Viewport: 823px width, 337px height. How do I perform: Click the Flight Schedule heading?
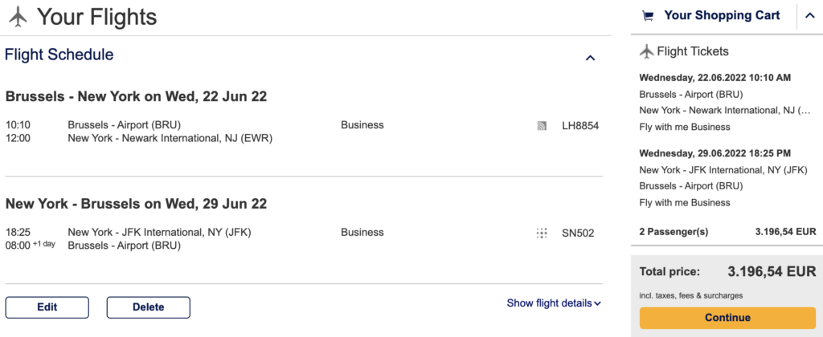pos(59,55)
